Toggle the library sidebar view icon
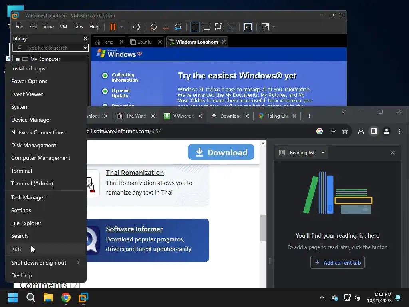409x307 pixels. (195, 27)
